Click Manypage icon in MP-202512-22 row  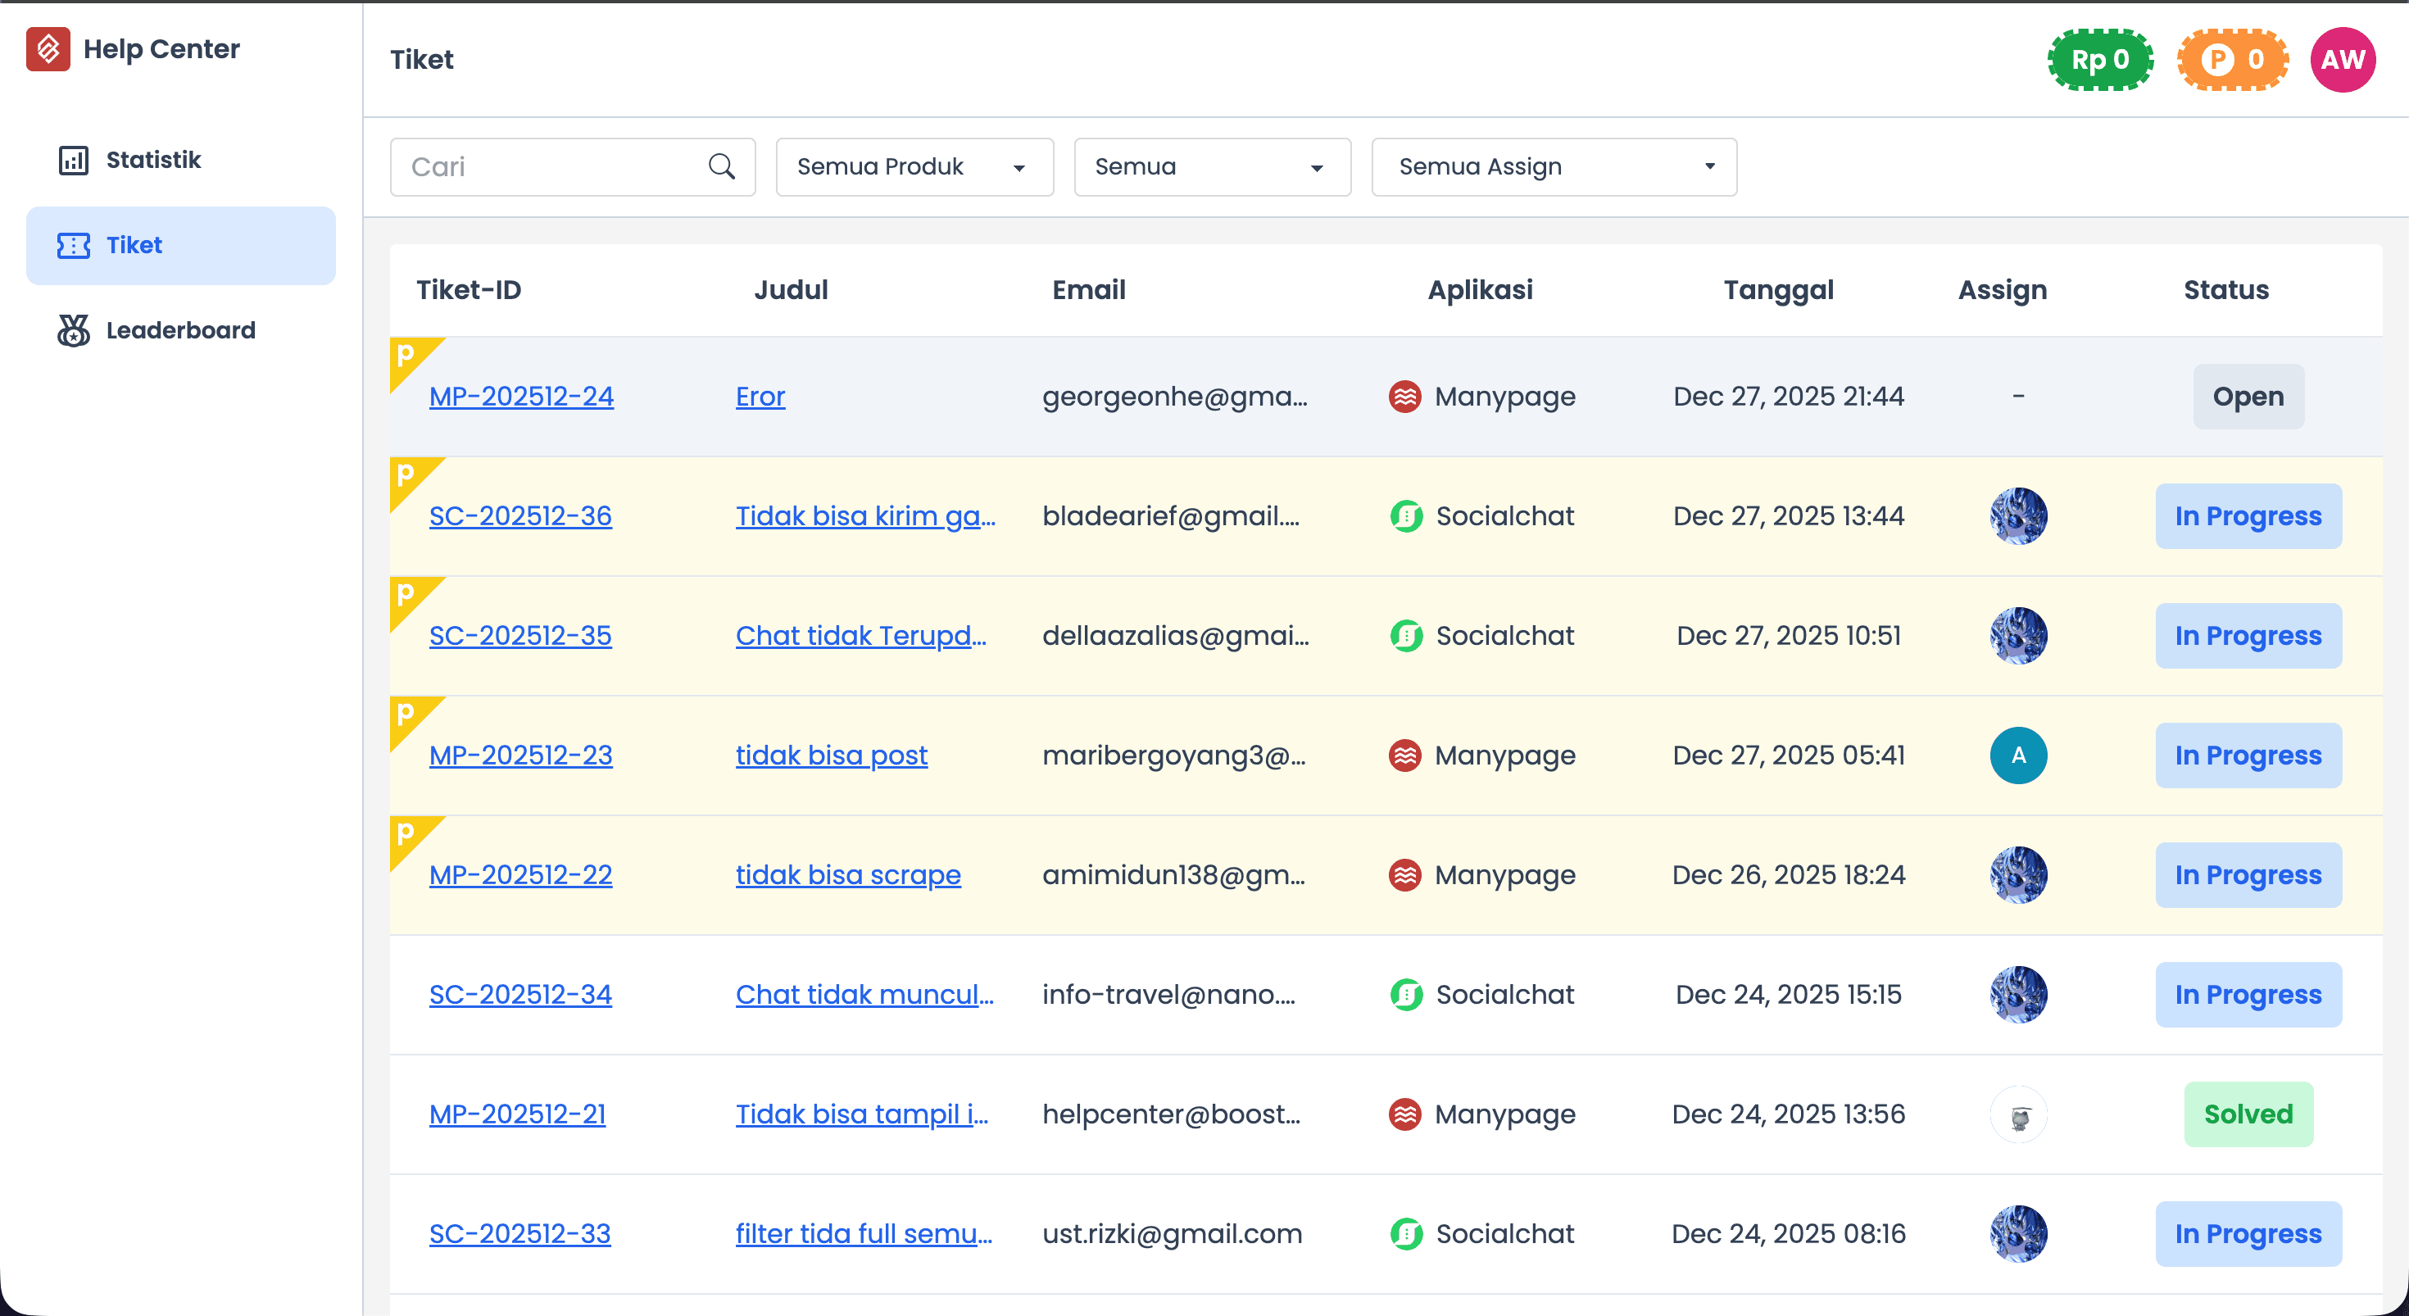1404,875
